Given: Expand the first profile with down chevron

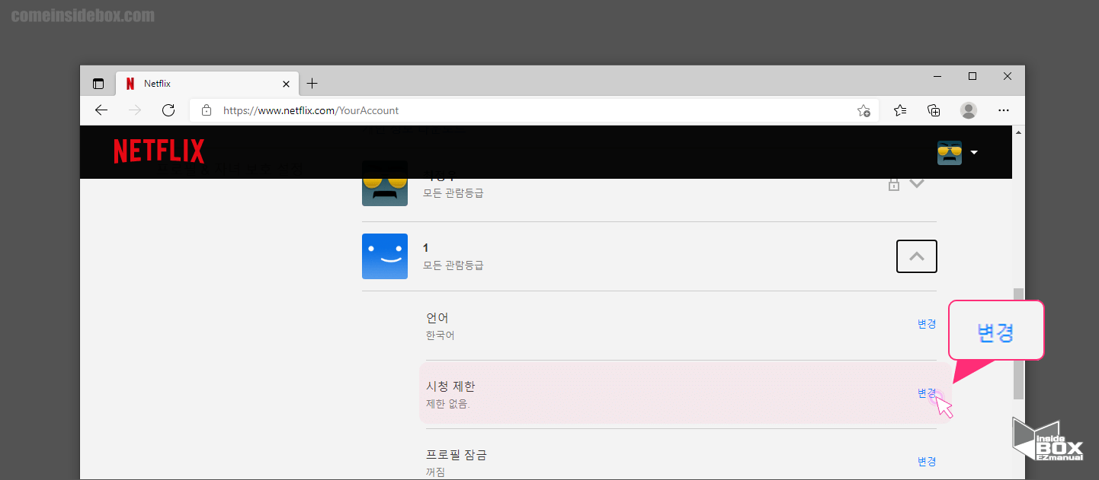Looking at the screenshot, I should [x=917, y=184].
